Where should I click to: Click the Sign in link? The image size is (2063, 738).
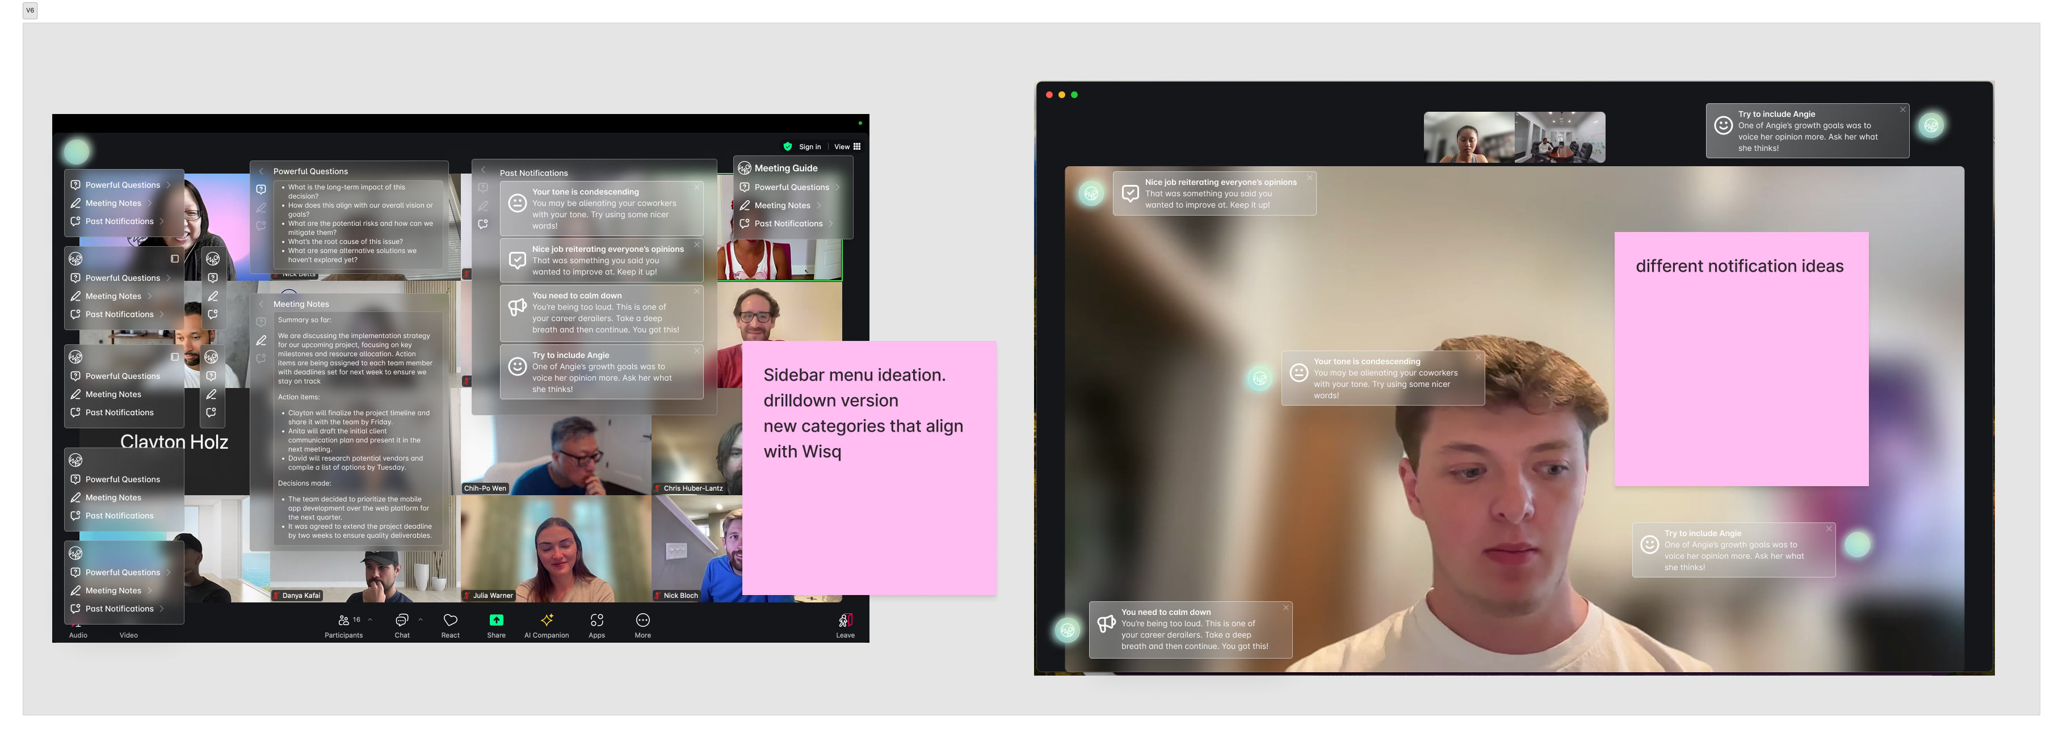[x=810, y=146]
